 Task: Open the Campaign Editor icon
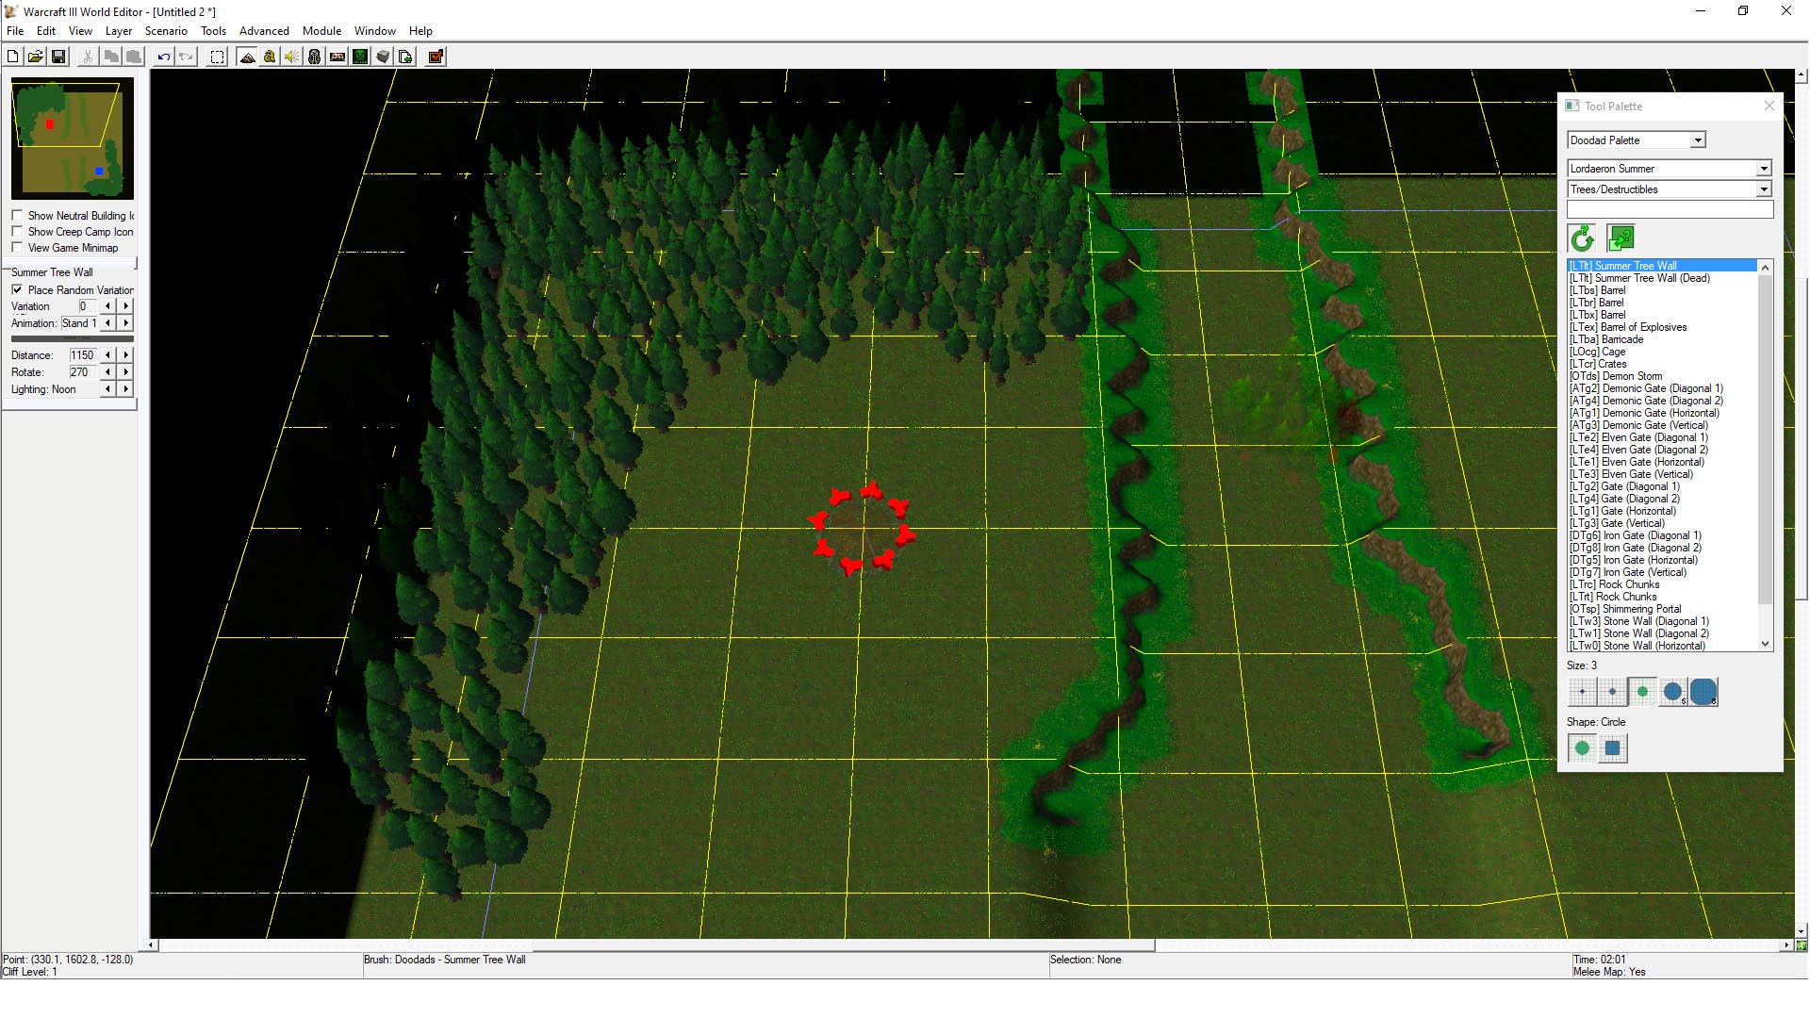337,57
